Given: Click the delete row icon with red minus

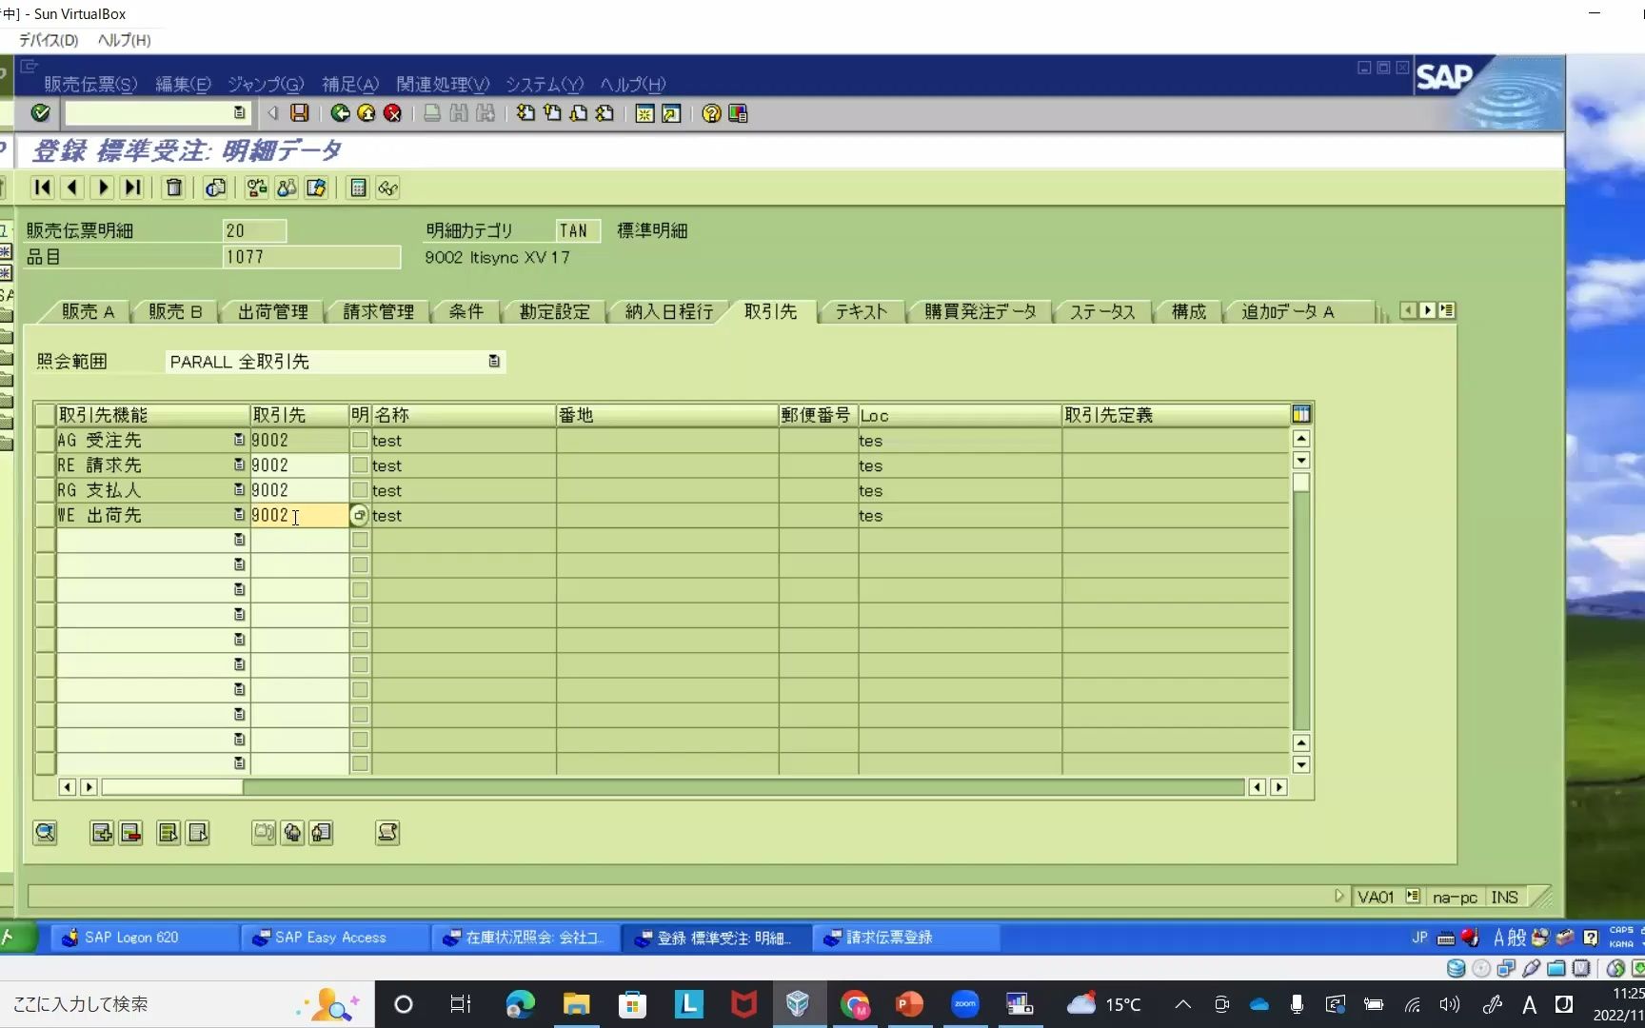Looking at the screenshot, I should pos(130,832).
